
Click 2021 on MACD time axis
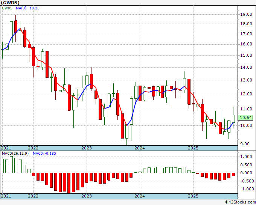6,196
